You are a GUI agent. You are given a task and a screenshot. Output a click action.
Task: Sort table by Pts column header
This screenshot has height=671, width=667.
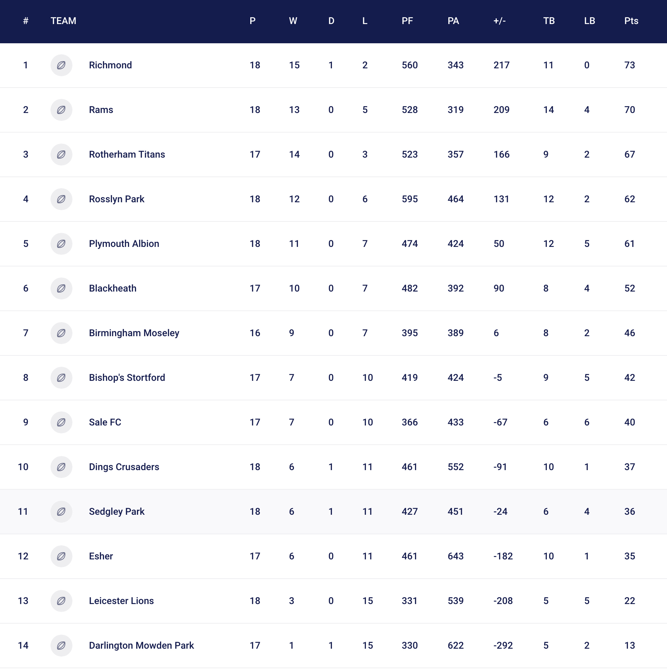pos(631,21)
